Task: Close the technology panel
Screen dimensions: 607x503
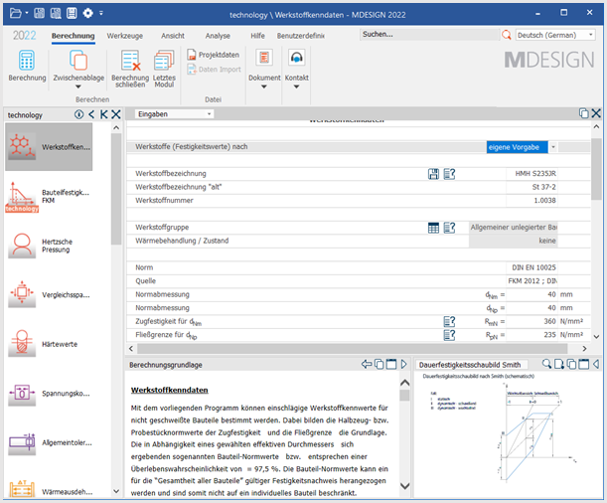Action: pyautogui.click(x=116, y=114)
